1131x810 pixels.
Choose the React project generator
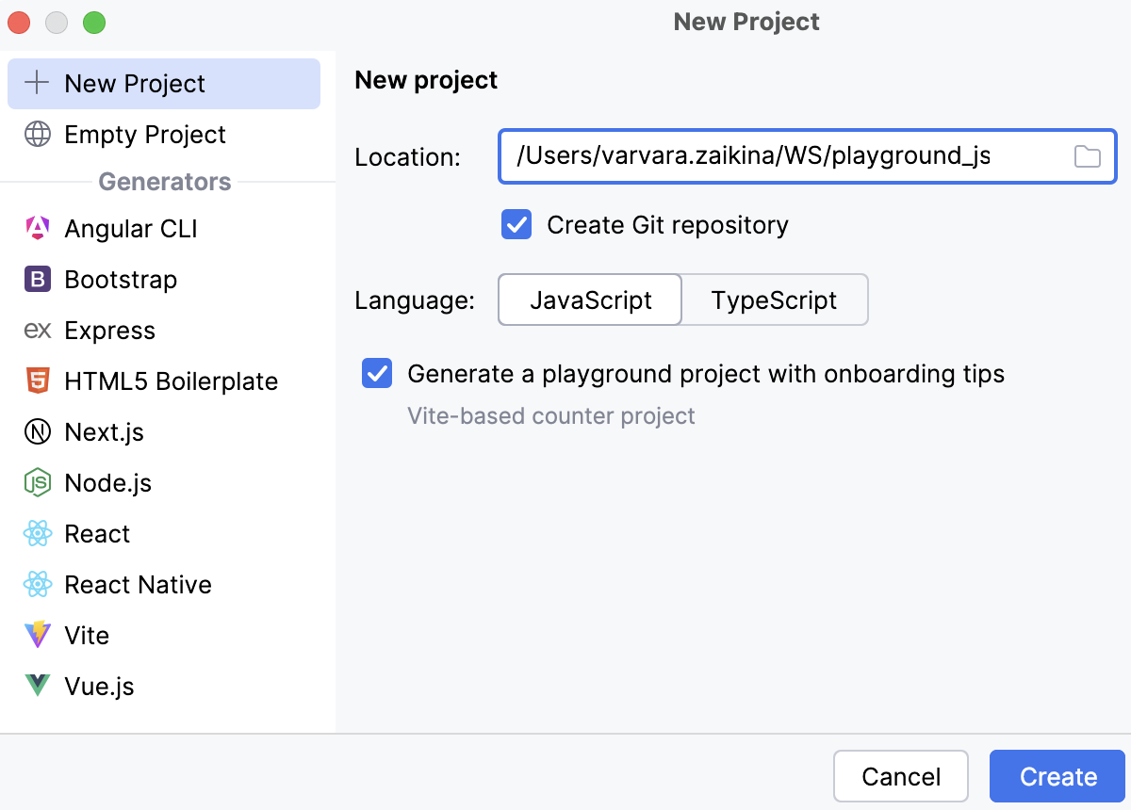(x=96, y=533)
